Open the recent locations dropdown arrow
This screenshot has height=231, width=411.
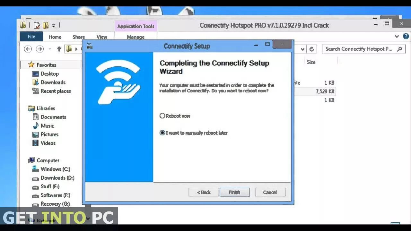(50, 49)
